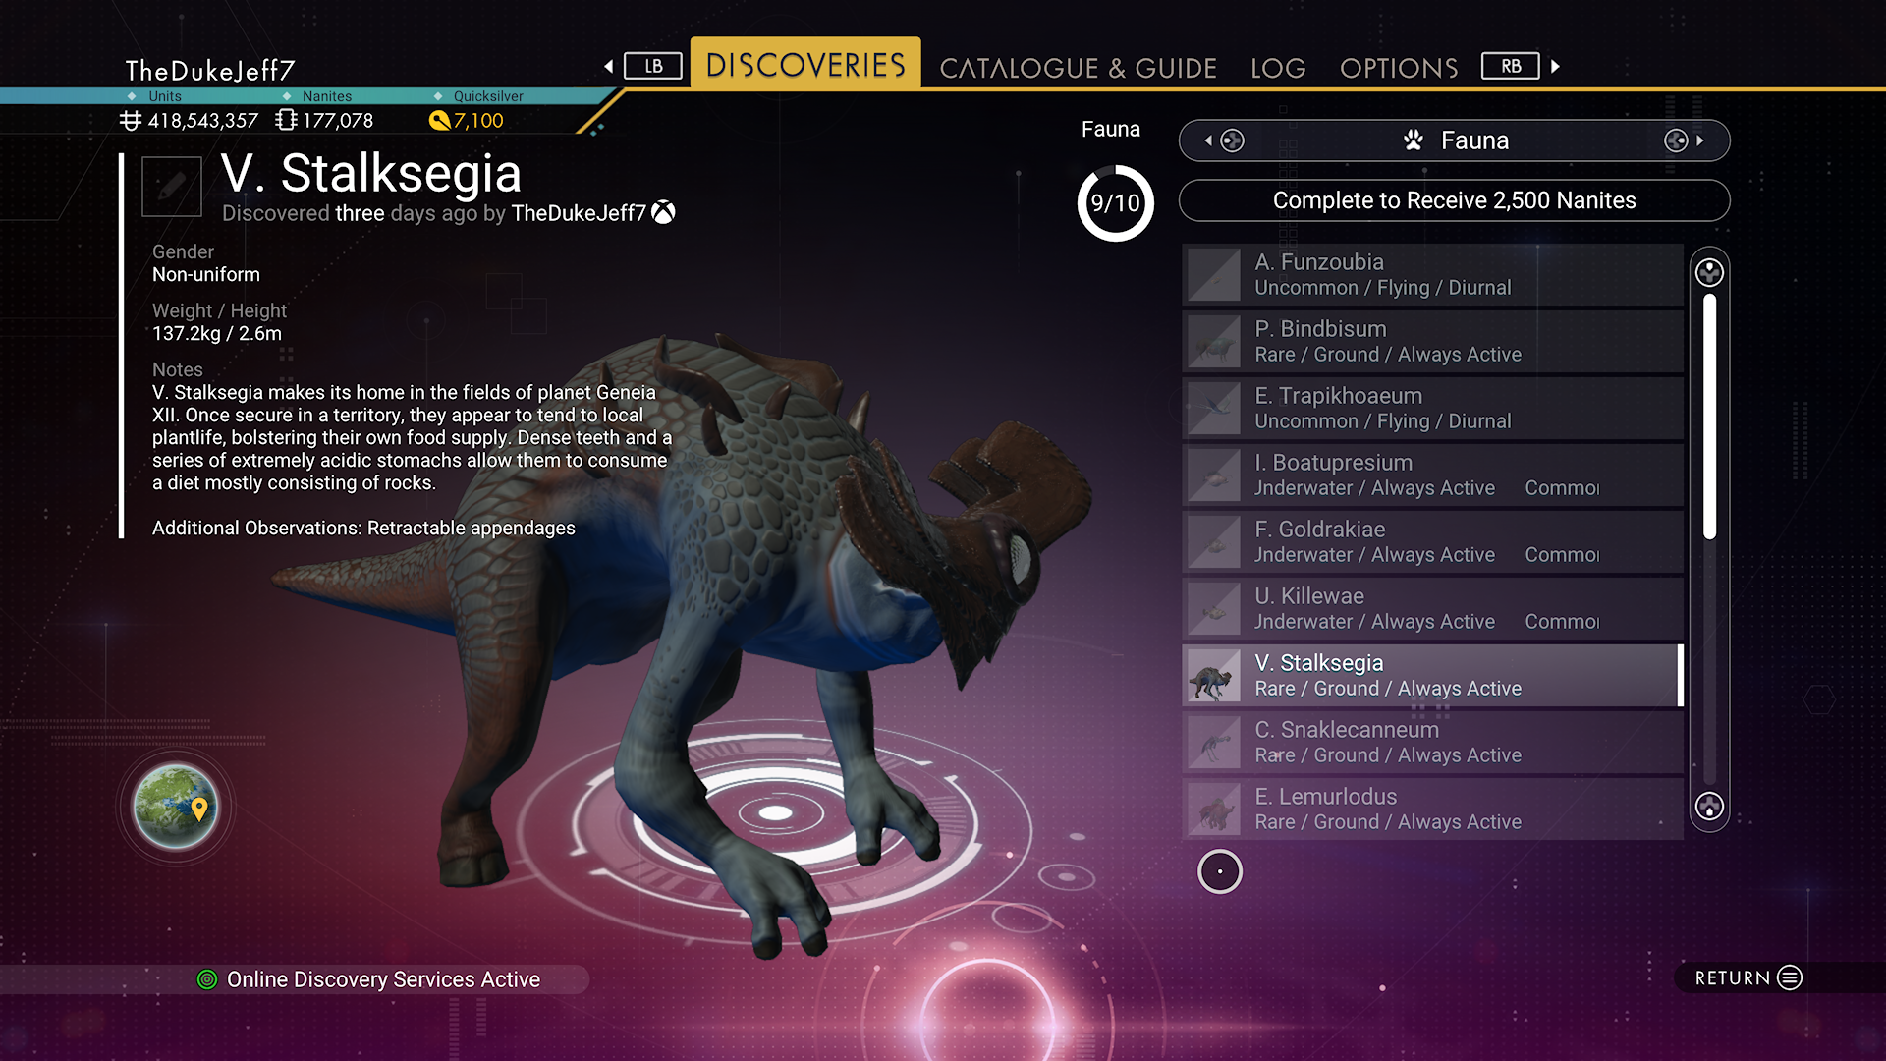The image size is (1886, 1061).
Task: Click the scroll-down stick icon below scrollbar
Action: point(1709,807)
